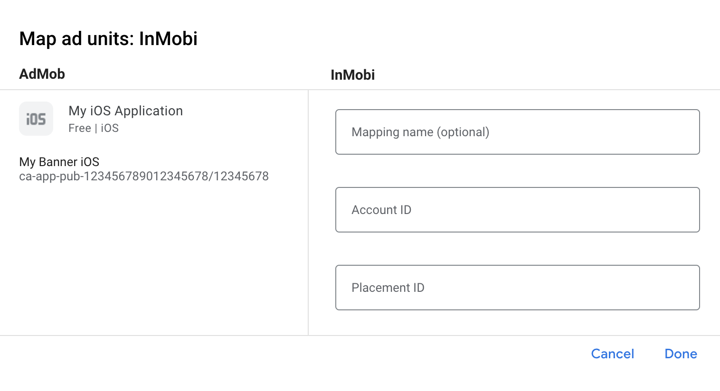Click the header divider line below AdMob
Screen dimensions: 720x391
(x=154, y=90)
